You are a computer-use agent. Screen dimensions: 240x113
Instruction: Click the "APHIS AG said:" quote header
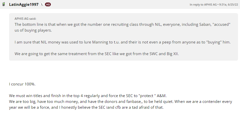coord(25,19)
